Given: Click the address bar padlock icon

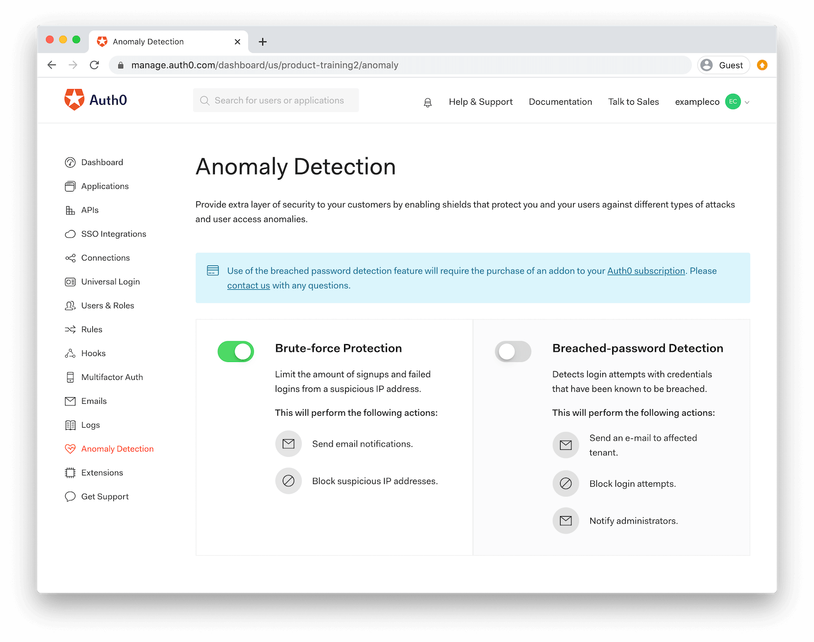Looking at the screenshot, I should coord(121,65).
